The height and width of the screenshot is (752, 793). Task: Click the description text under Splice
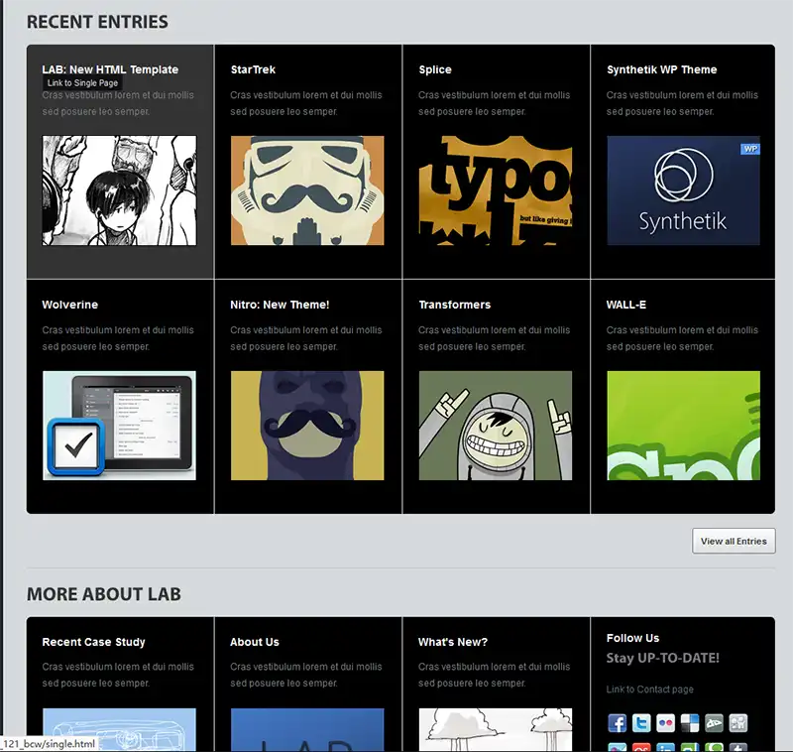(x=494, y=103)
